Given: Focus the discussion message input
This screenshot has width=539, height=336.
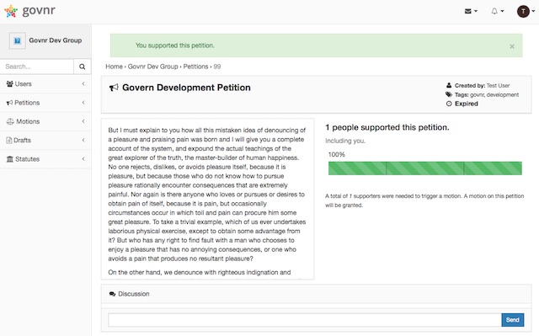Looking at the screenshot, I should (x=305, y=320).
